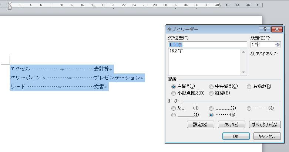Click the word パワーポイント in the document
Image resolution: width=289 pixels, height=152 pixels.
[28, 78]
